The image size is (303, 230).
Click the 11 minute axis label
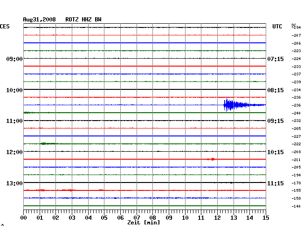pos(201,218)
